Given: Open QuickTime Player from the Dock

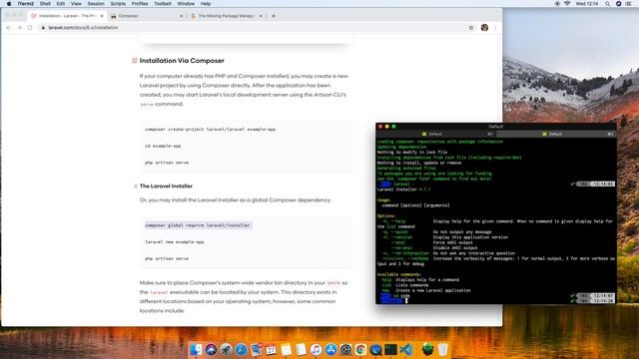Looking at the screenshot, I should [375, 349].
